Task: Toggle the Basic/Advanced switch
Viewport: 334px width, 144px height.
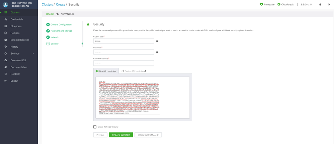Action: 57,14
